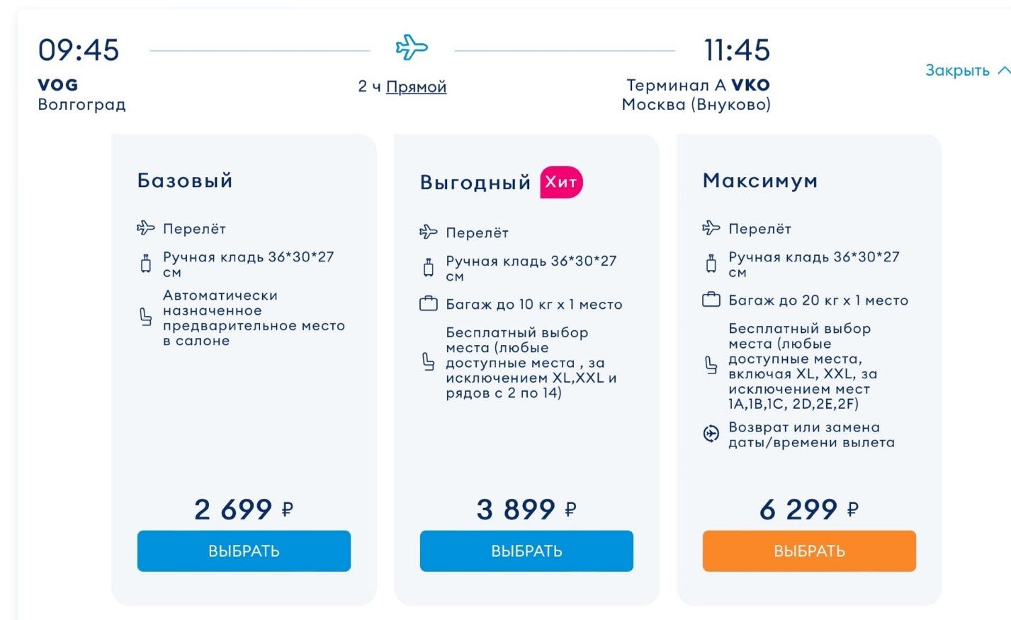Click the airplane icon between departure and arrival
Image resolution: width=1011 pixels, height=620 pixels.
412,48
